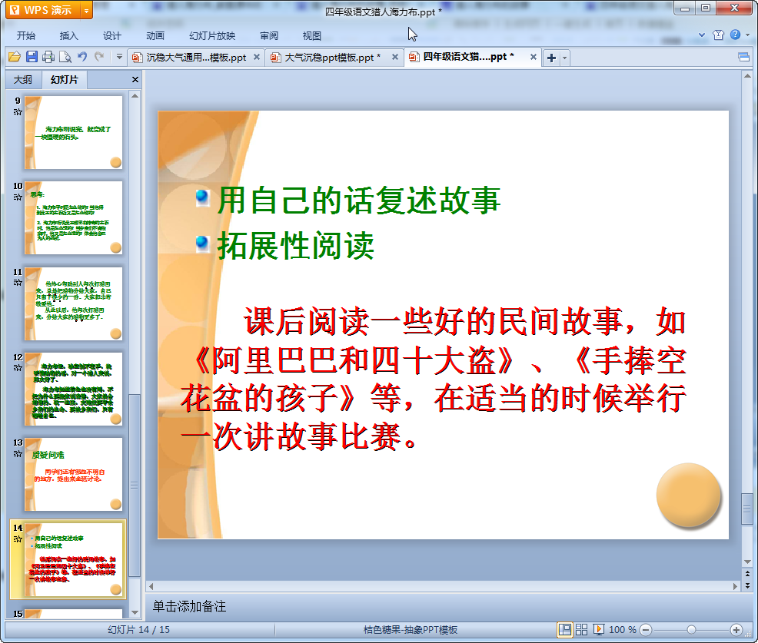This screenshot has height=643, width=758.
Task: Open the 动画 ribbon tab
Action: point(155,36)
